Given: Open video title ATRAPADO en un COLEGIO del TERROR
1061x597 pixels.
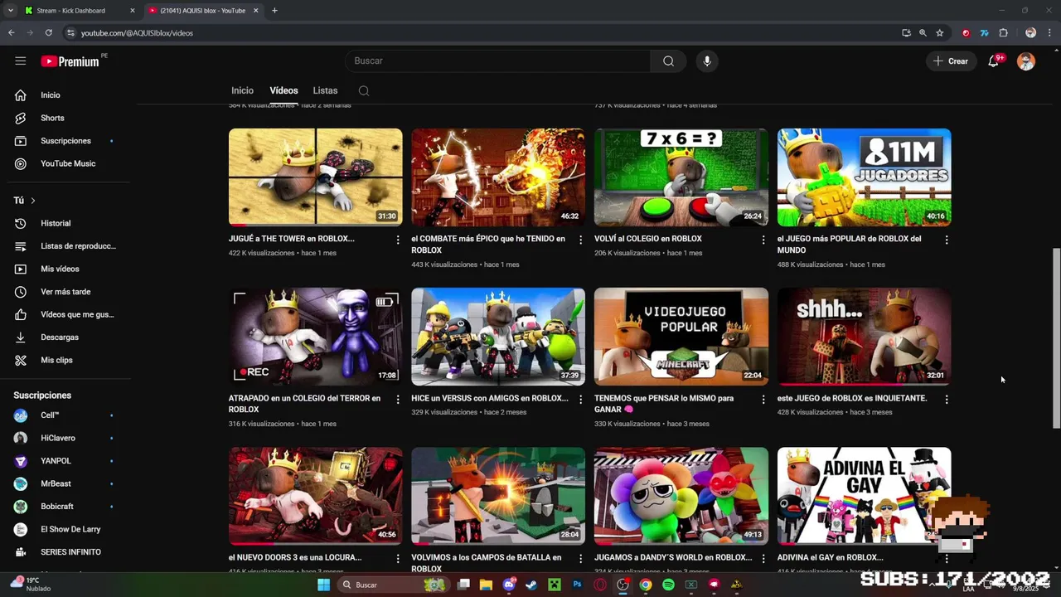Looking at the screenshot, I should pyautogui.click(x=305, y=404).
